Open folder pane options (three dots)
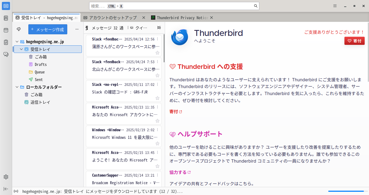The height and width of the screenshot is (195, 369). (x=77, y=29)
